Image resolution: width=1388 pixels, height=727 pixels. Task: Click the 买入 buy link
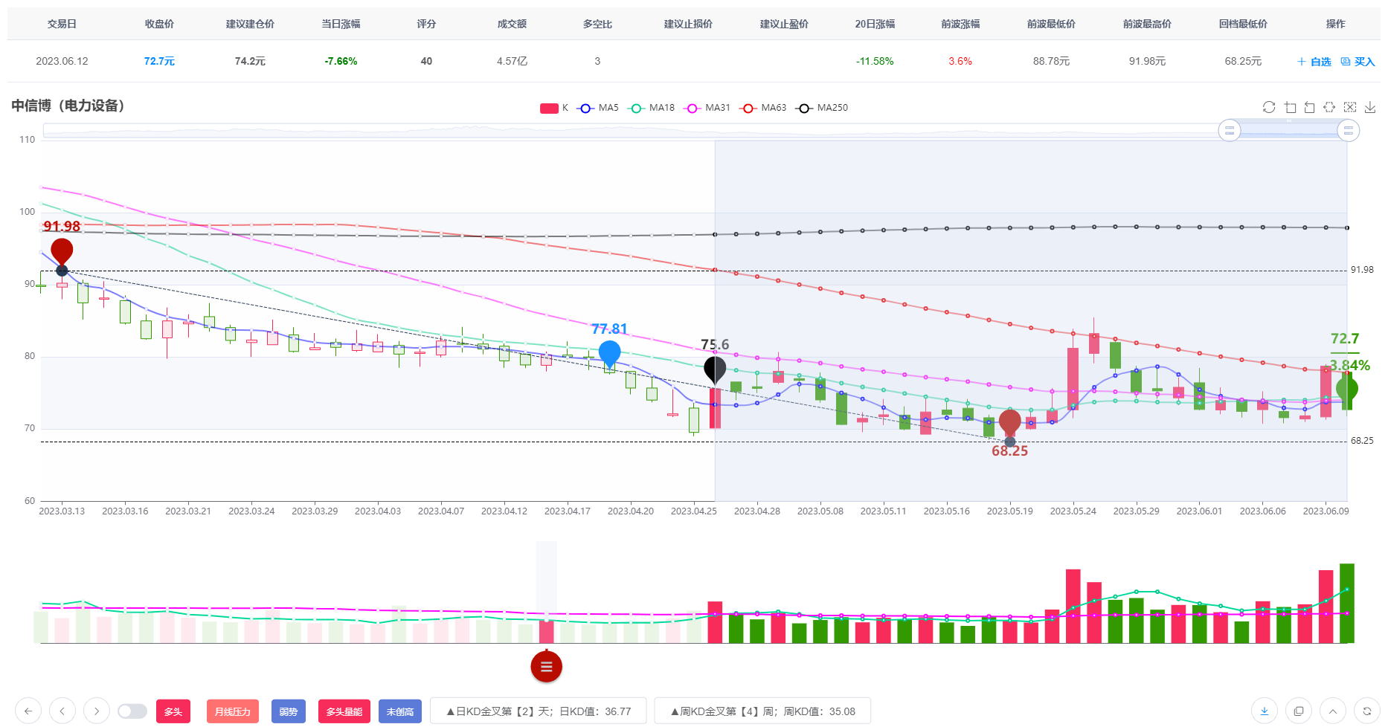pyautogui.click(x=1358, y=62)
